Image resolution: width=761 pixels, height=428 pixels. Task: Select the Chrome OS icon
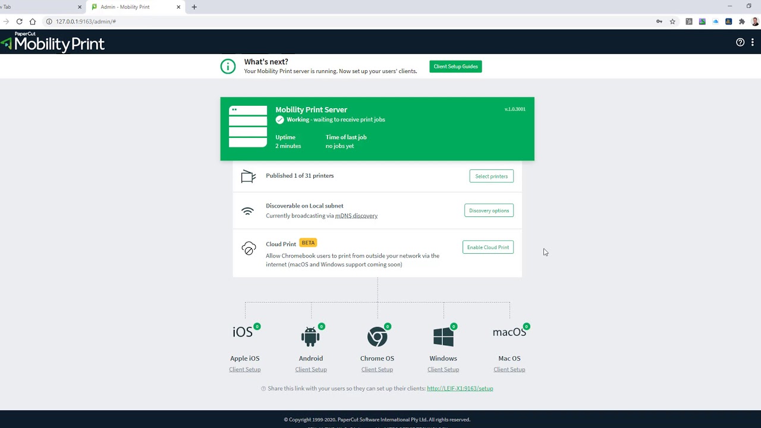point(377,336)
